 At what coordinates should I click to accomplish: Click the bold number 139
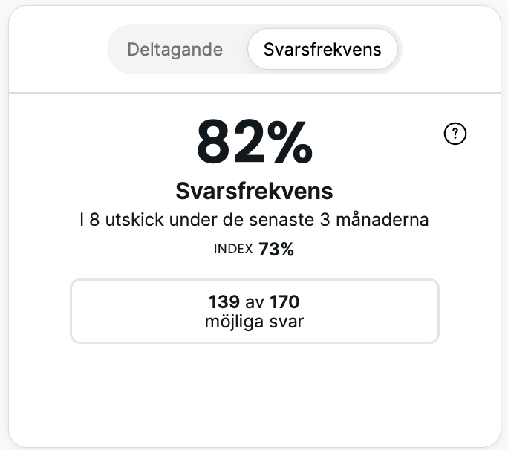tap(224, 301)
